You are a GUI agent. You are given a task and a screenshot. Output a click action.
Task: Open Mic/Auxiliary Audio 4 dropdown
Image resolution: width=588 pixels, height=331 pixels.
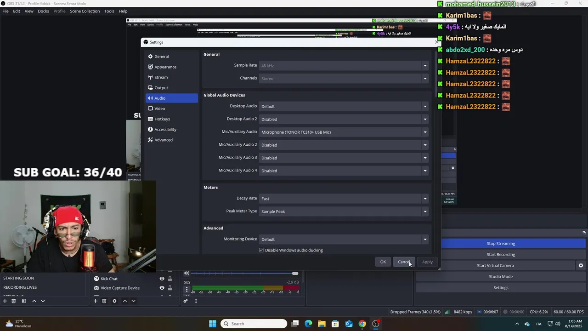coord(344,171)
